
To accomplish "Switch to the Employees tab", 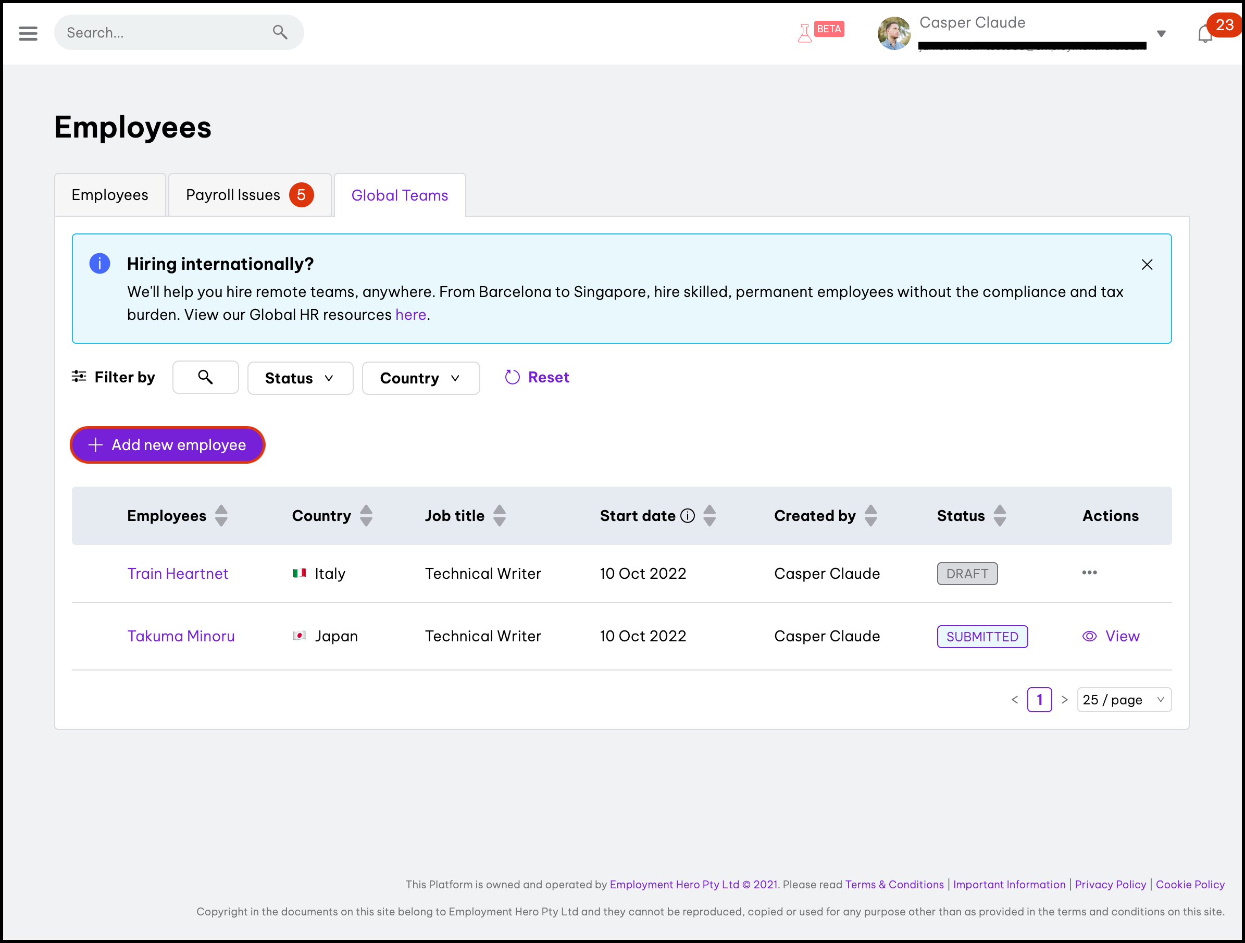I will (110, 195).
